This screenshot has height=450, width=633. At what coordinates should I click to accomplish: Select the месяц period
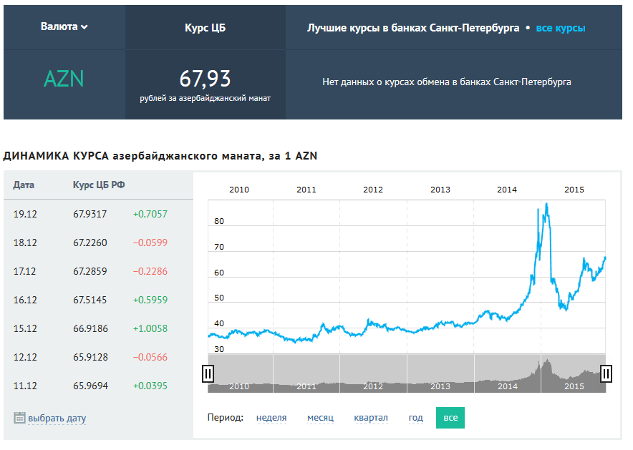point(320,418)
